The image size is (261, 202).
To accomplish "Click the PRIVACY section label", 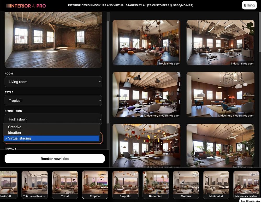I will tap(10, 148).
